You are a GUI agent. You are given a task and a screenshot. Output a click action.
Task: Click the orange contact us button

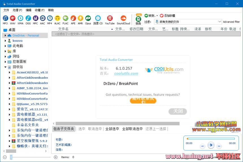(x=143, y=100)
